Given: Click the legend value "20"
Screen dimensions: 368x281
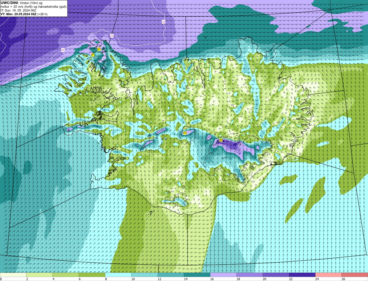Looking at the screenshot, I should pyautogui.click(x=264, y=279).
